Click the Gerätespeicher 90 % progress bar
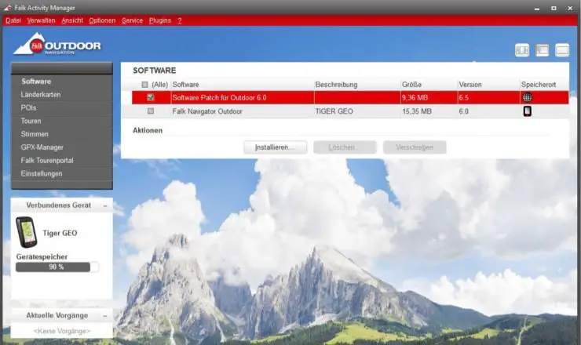The image size is (581, 345). 57,267
